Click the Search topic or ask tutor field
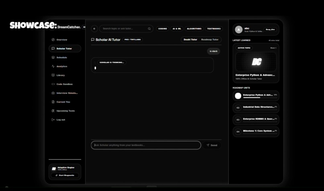The width and height of the screenshot is (324, 191). point(126,29)
